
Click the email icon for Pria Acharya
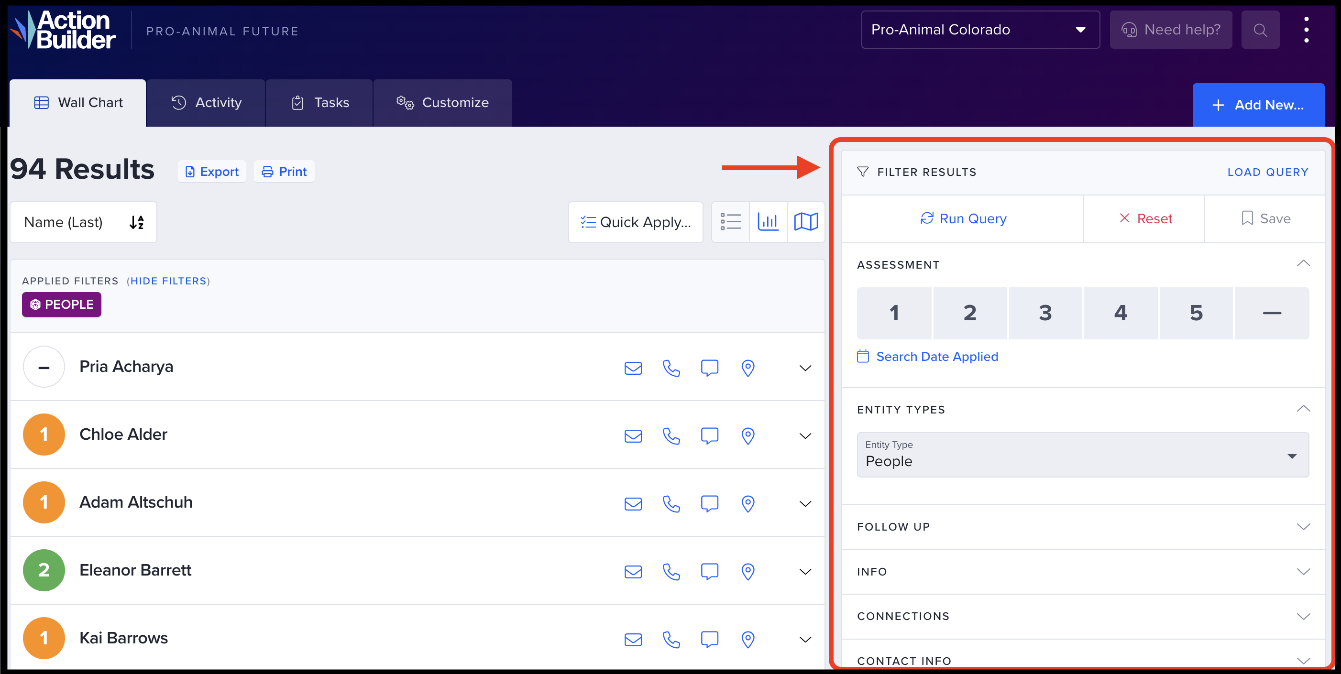633,368
